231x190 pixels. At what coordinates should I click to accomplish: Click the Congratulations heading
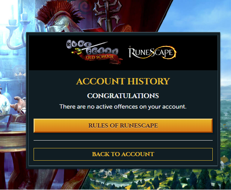[123, 96]
